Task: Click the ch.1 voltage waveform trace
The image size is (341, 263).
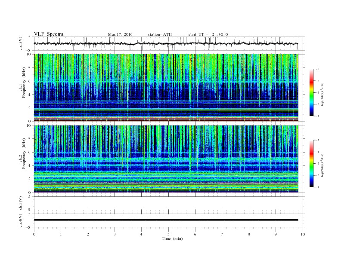Action: [x=166, y=43]
